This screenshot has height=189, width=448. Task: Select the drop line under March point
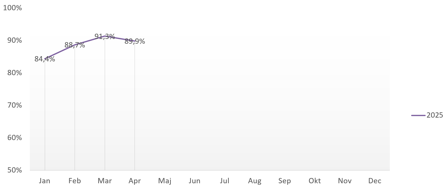[x=105, y=103]
